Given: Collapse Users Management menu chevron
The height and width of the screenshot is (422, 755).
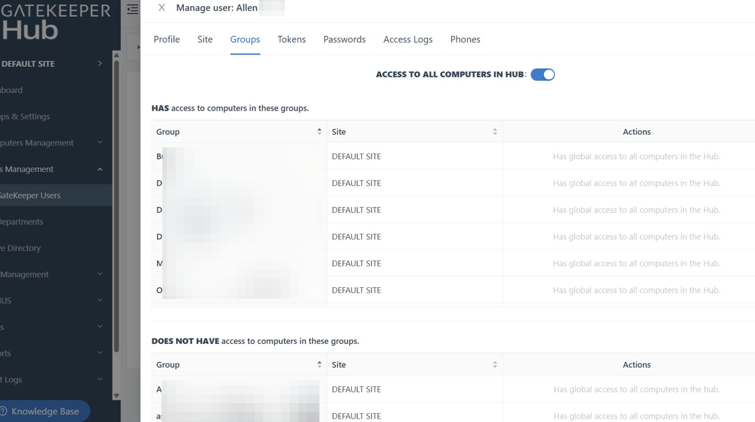Looking at the screenshot, I should pos(100,169).
